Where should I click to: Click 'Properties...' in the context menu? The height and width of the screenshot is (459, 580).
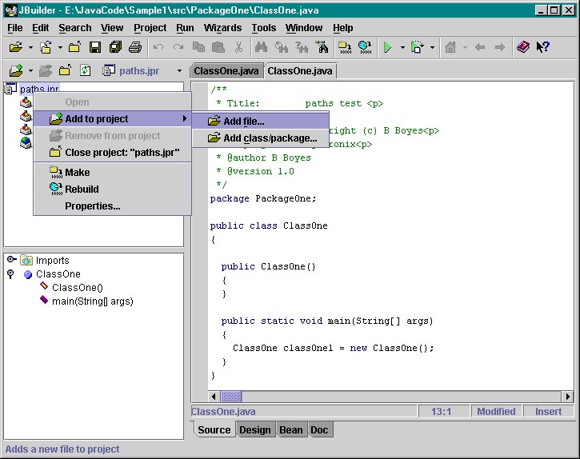coord(92,206)
